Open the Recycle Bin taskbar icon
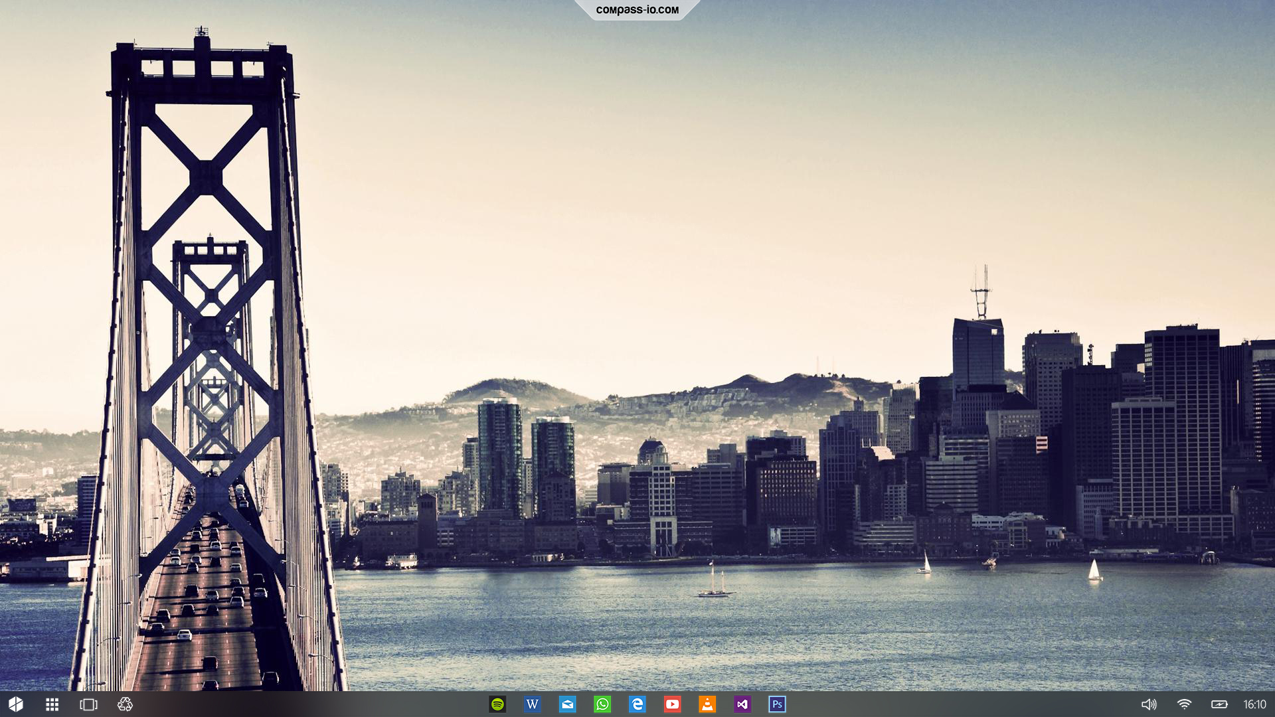Screen dimensions: 1275x717 [x=125, y=704]
